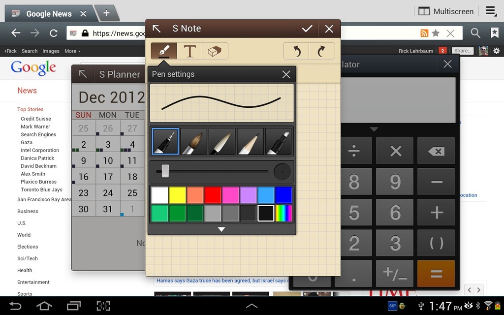Open the recent apps button

[74, 306]
